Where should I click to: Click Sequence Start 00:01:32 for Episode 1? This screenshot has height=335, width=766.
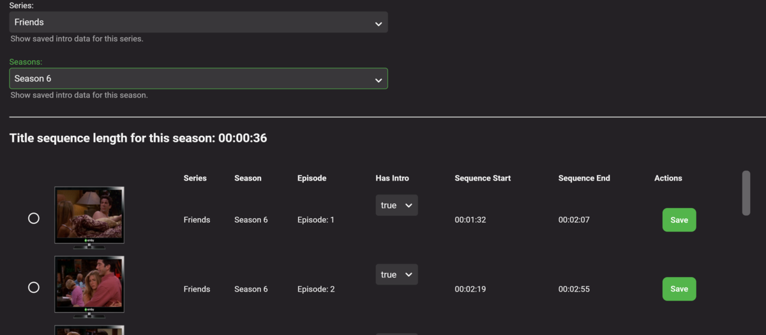(470, 220)
